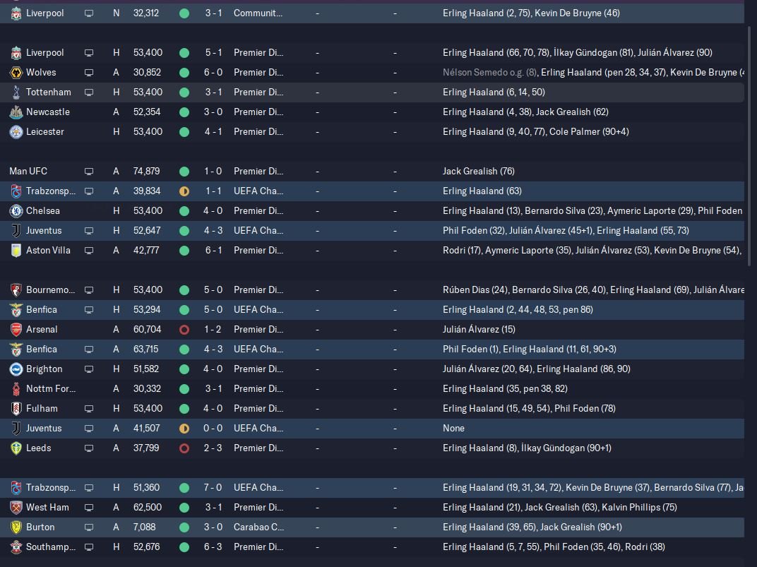Viewport: 757px width, 567px height.
Task: Click the vertical scrollbar
Action: (x=749, y=145)
